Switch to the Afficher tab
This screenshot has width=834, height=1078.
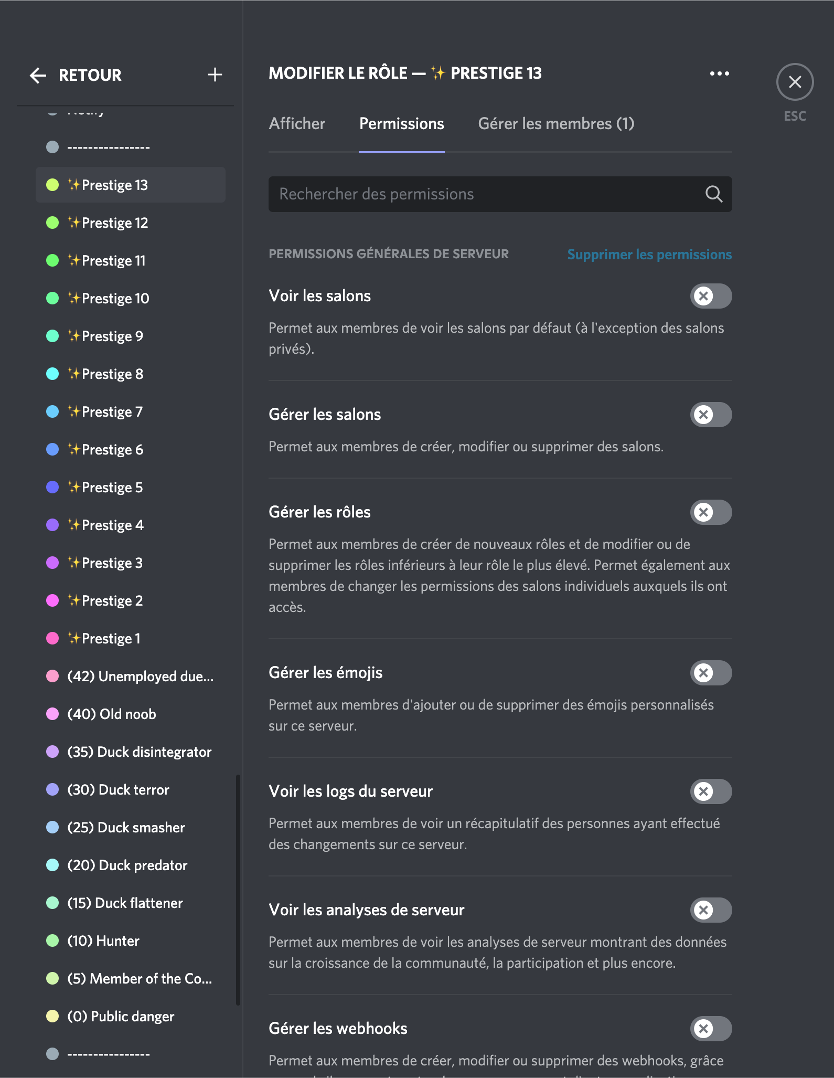point(297,124)
